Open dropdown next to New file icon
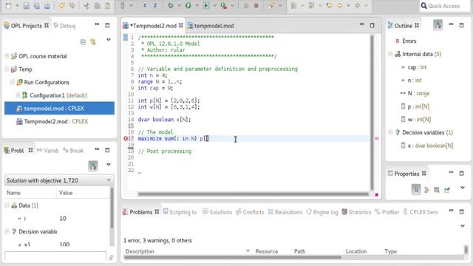 click(17, 6)
